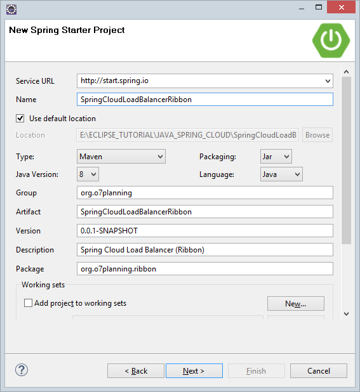The width and height of the screenshot is (360, 392).
Task: Click the help question mark icon
Action: pyautogui.click(x=22, y=370)
